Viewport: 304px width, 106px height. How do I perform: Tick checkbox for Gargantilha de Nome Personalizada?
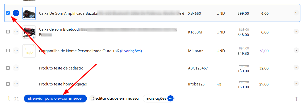tap(8, 50)
